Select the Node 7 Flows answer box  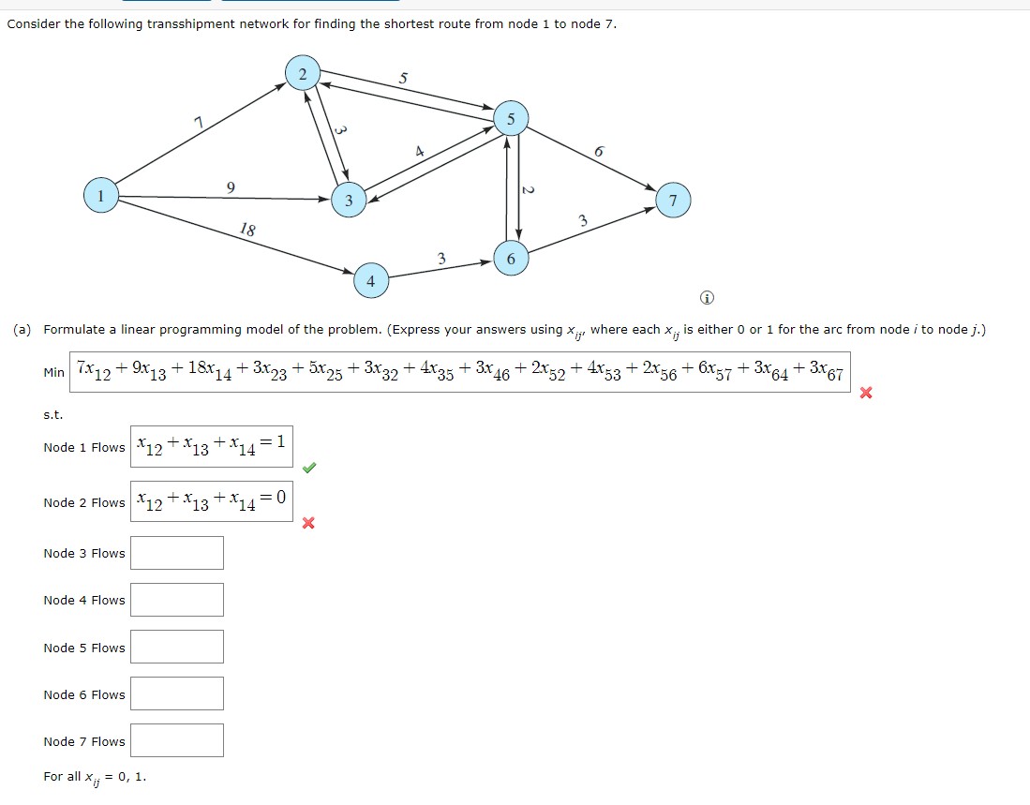click(176, 740)
